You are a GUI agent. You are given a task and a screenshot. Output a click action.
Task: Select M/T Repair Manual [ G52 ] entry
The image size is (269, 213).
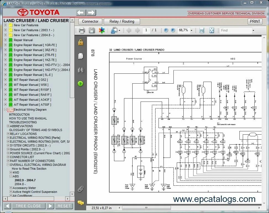tap(31, 80)
